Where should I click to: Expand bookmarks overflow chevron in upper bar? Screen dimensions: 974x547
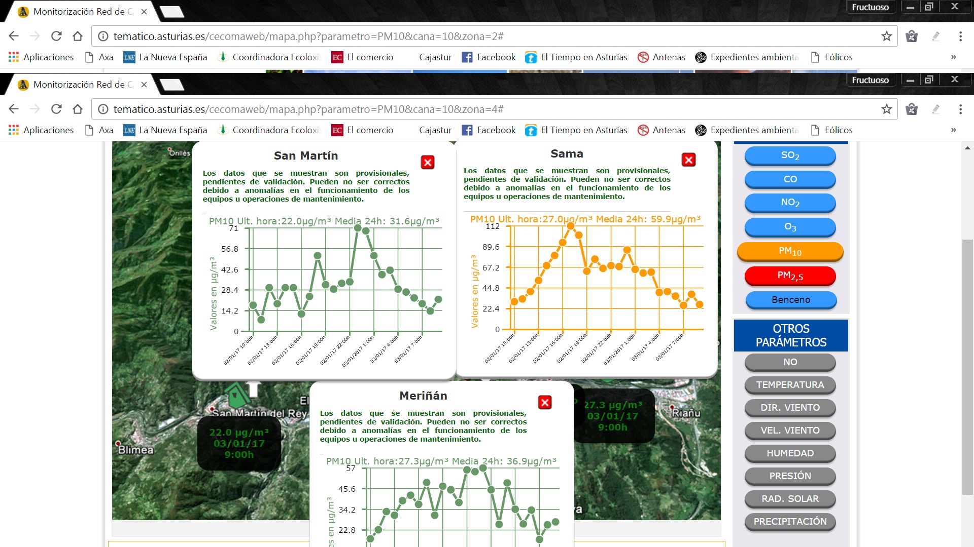point(953,57)
